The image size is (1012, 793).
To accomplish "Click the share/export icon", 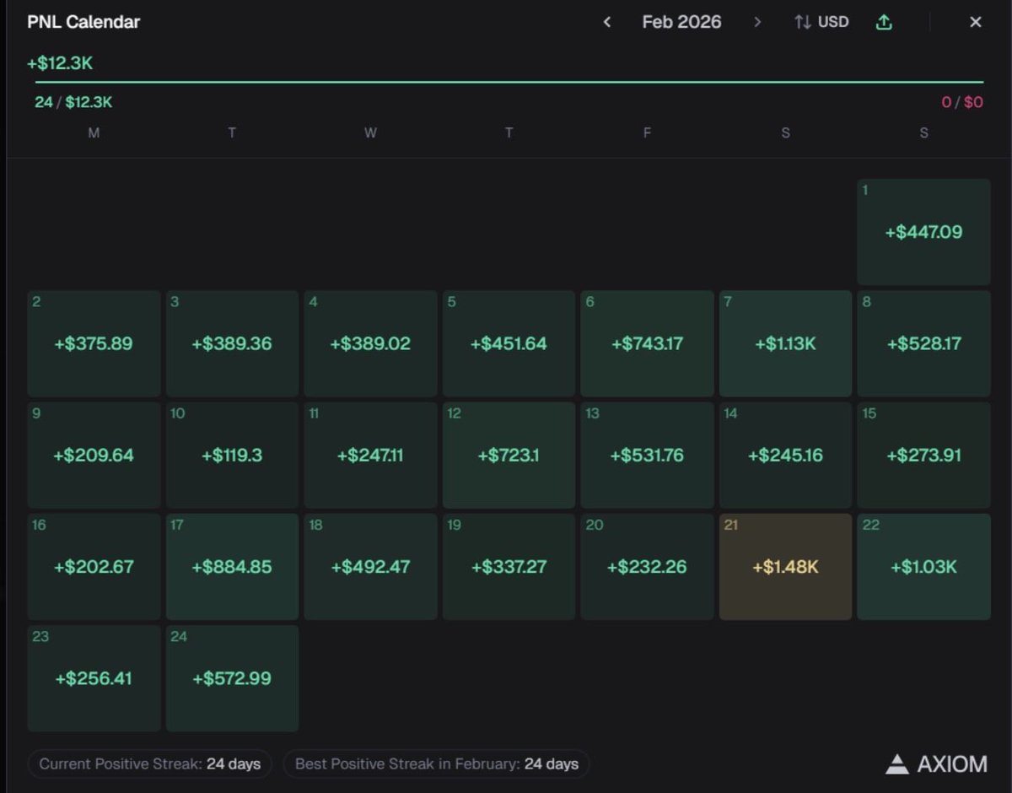I will point(884,22).
